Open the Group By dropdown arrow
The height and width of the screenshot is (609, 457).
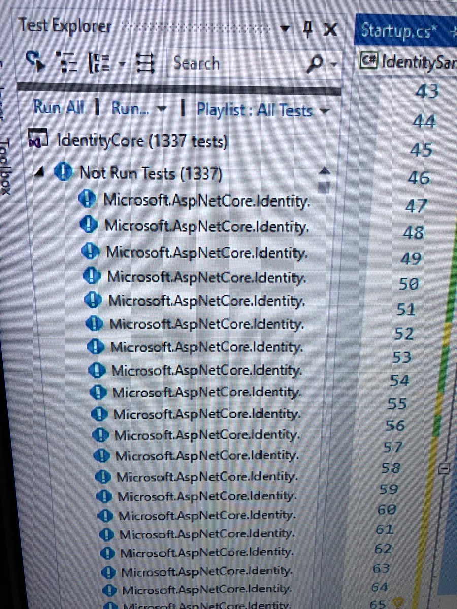pos(122,64)
